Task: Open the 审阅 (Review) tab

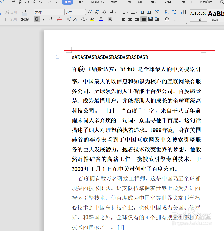Action: pos(128,2)
